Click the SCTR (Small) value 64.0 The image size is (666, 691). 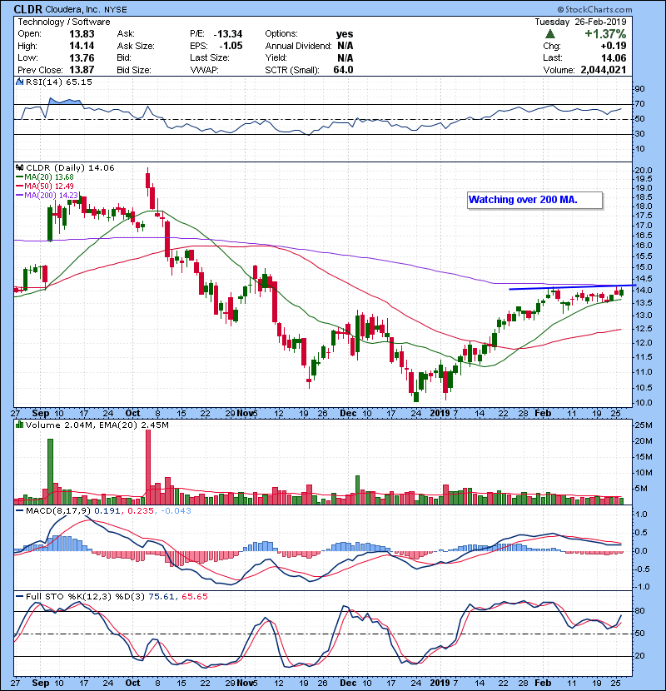(344, 70)
